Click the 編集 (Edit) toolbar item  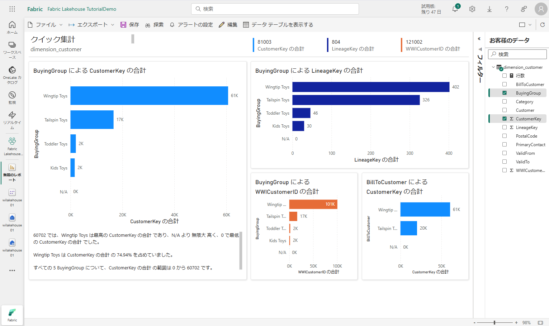[228, 25]
